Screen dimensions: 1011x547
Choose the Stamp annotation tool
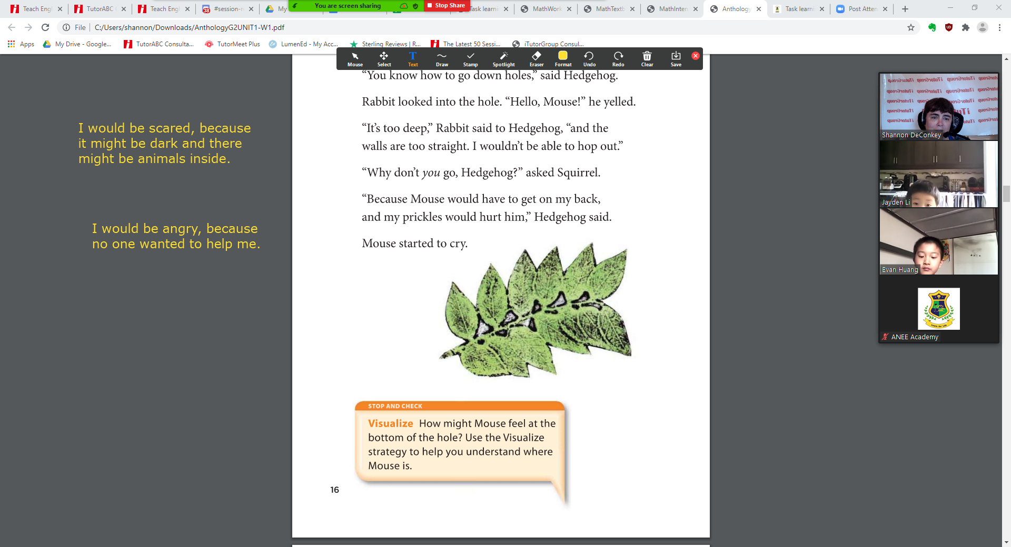click(470, 59)
